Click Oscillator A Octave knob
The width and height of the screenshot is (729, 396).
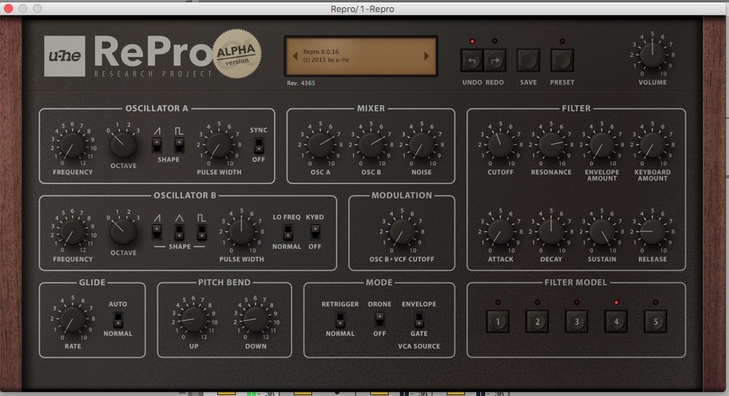[x=123, y=145]
